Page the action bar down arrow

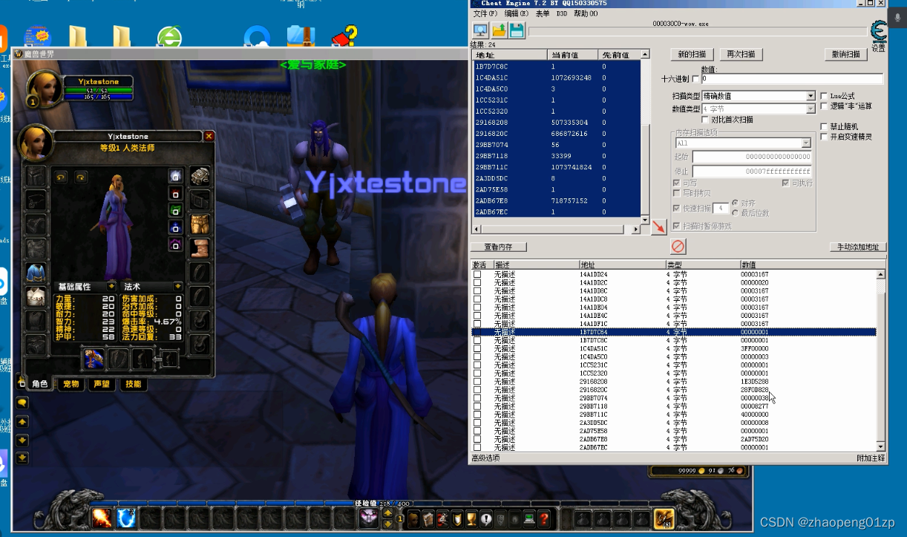pyautogui.click(x=387, y=524)
